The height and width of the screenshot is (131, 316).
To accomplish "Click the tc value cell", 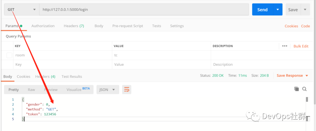I will (162, 55).
